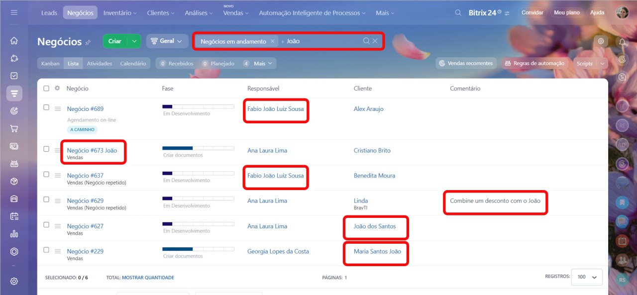Viewport: 637px width, 295px height.
Task: Select the checkbox for Negócio #629
Action: point(46,199)
